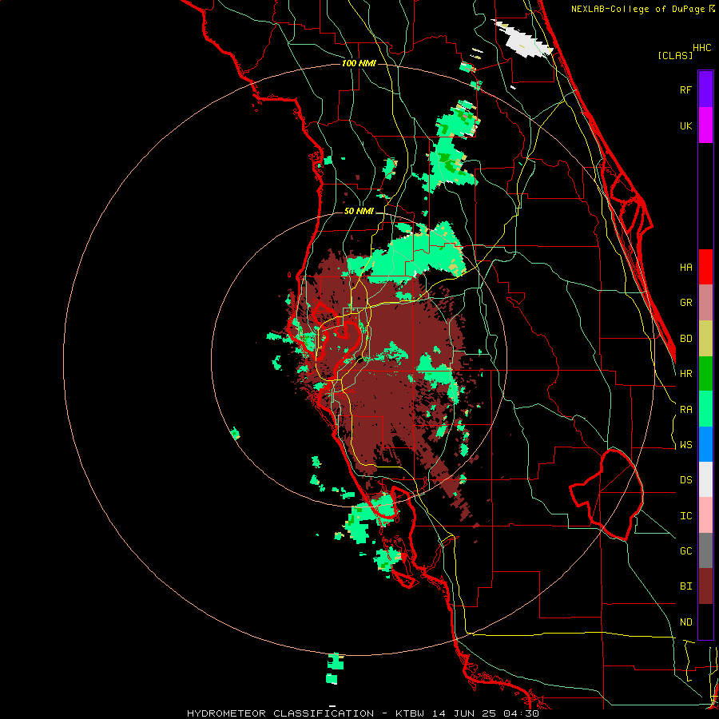Click the RF legend label text
719x719 pixels.
coord(685,89)
